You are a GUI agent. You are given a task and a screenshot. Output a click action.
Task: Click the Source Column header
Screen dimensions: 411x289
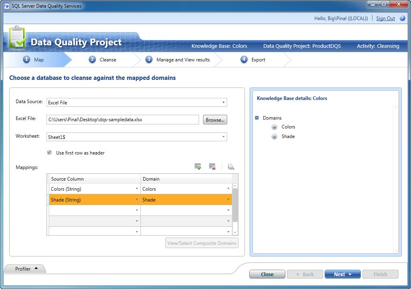pos(95,179)
